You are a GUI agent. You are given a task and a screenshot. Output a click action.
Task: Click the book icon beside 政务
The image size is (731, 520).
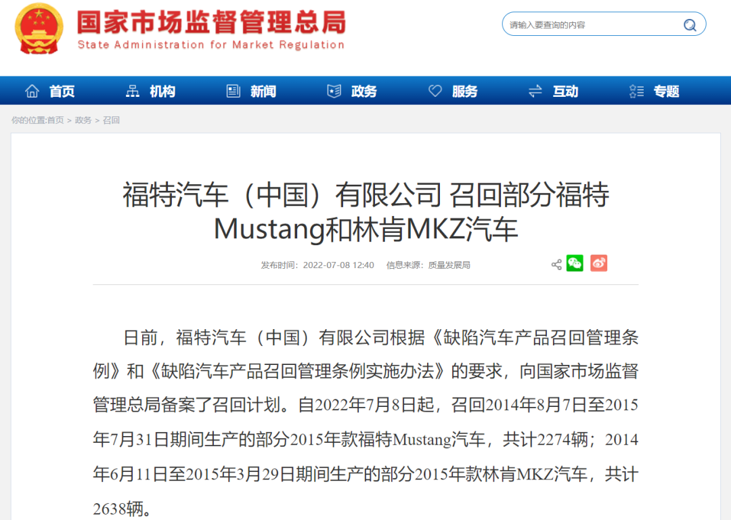(334, 91)
